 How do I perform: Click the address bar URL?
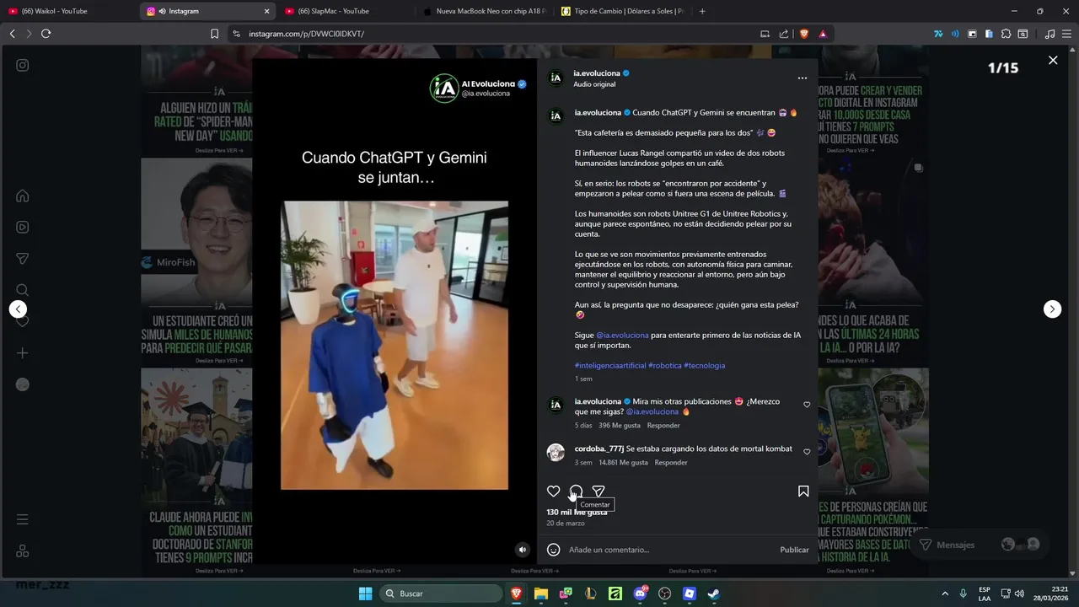[307, 34]
